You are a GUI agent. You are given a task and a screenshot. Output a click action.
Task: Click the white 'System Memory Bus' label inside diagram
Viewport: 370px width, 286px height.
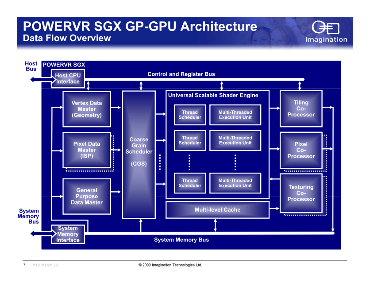click(x=181, y=240)
